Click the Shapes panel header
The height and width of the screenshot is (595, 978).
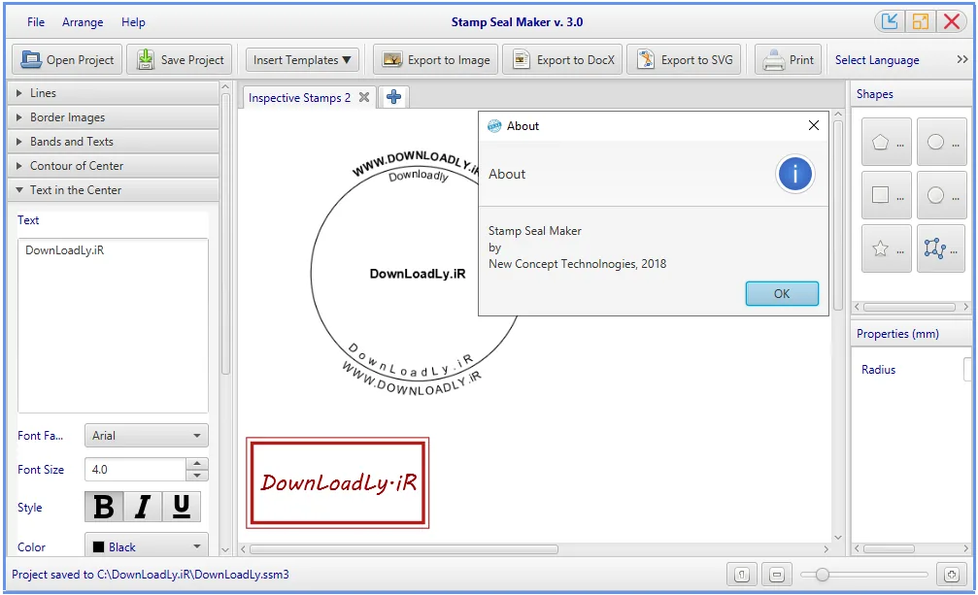[x=911, y=94]
